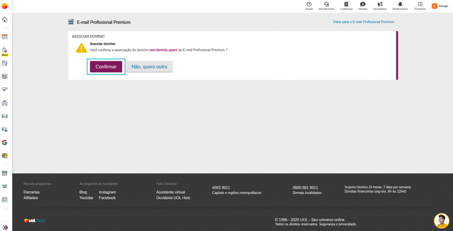Open the padlock icon labeled Novo
The width and height of the screenshot is (453, 231).
[x=4, y=50]
